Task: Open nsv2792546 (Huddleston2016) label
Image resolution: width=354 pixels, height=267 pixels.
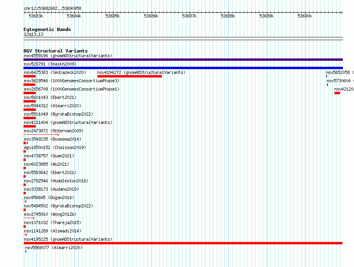Action: [x=56, y=181]
